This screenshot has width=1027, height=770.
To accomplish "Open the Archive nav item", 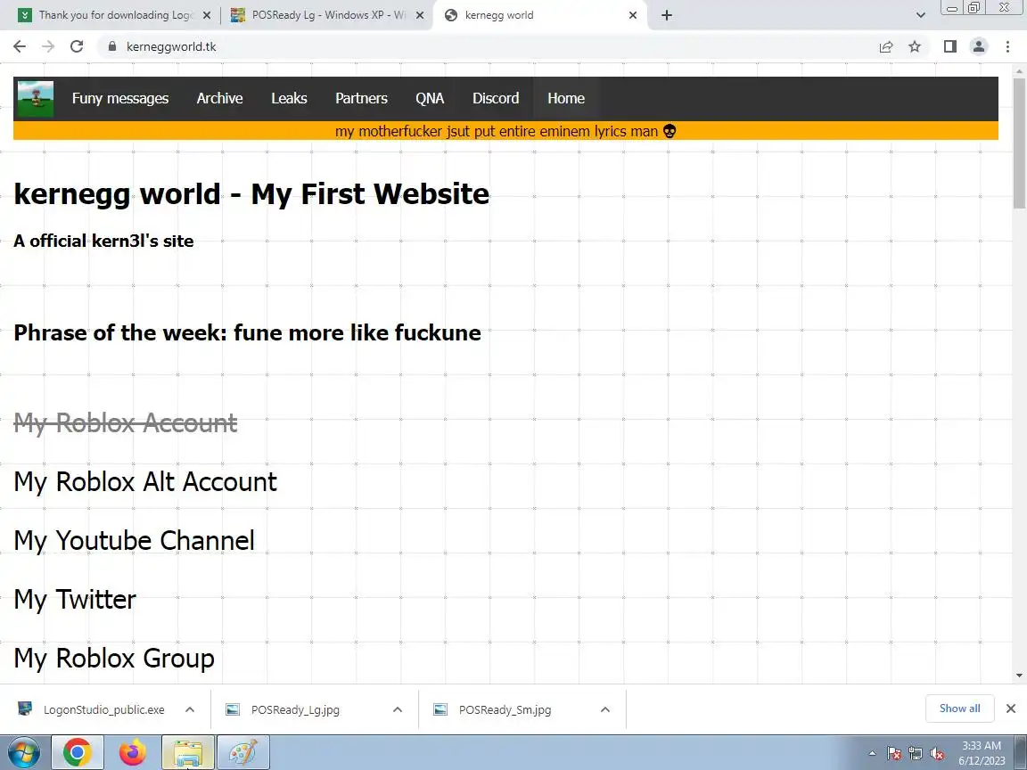I will 219,98.
